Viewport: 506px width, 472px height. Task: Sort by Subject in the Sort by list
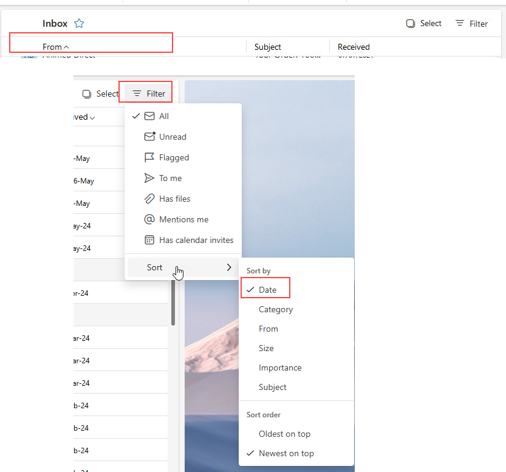[x=296, y=387]
